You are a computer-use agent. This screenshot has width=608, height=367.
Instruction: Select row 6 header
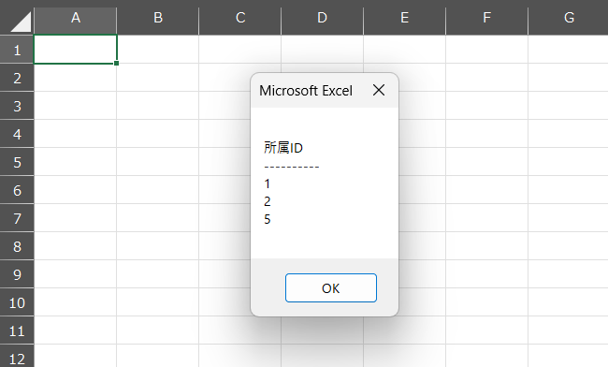[x=17, y=190]
